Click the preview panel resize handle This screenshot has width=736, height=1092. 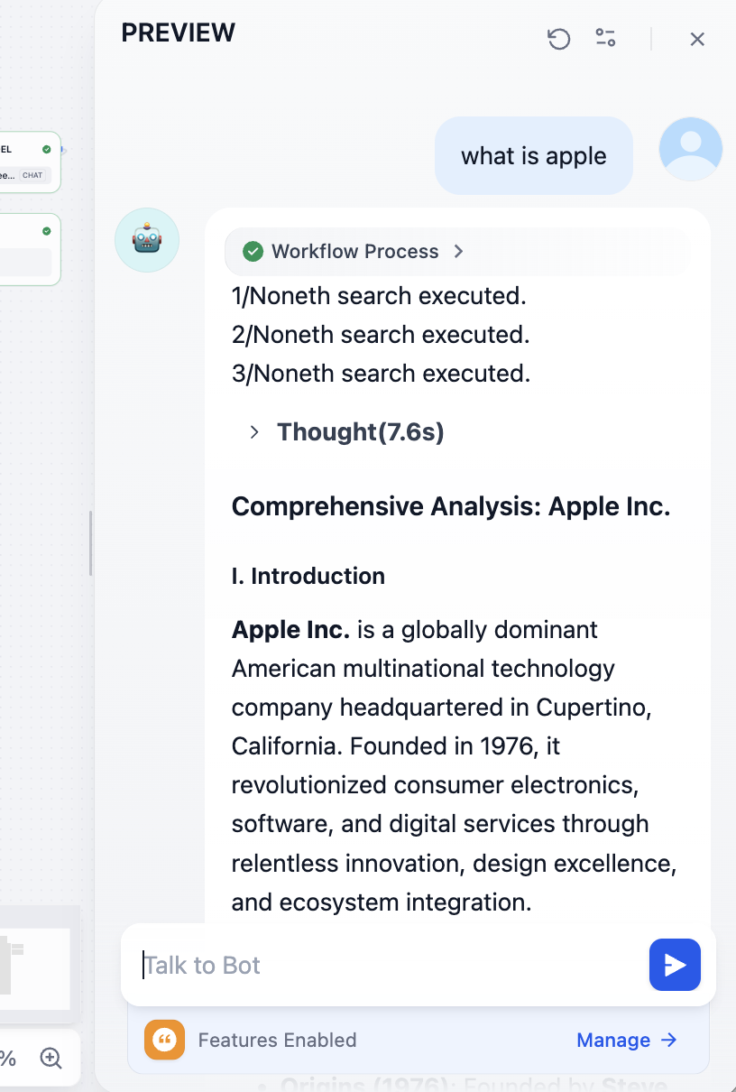pos(90,543)
